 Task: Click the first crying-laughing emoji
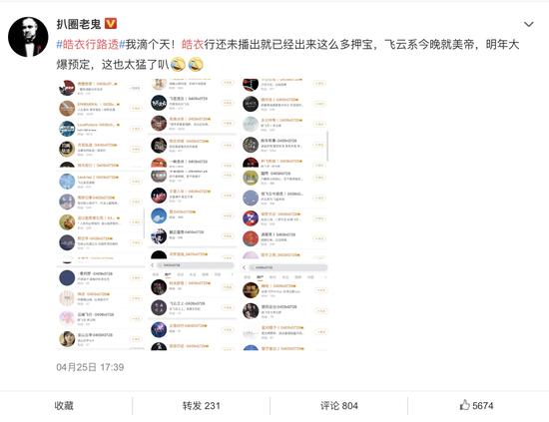click(177, 65)
